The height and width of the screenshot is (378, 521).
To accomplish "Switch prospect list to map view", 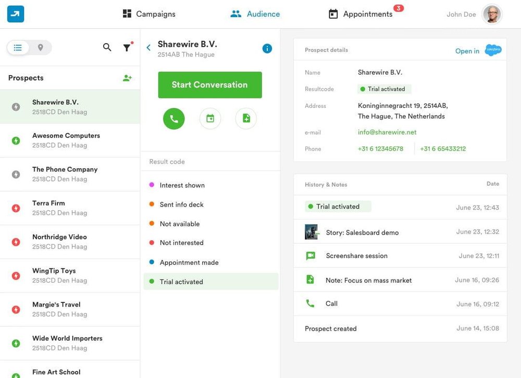I will pyautogui.click(x=39, y=47).
